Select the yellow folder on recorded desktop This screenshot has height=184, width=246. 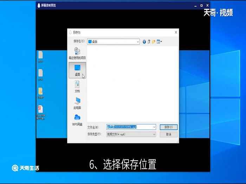tap(40, 93)
